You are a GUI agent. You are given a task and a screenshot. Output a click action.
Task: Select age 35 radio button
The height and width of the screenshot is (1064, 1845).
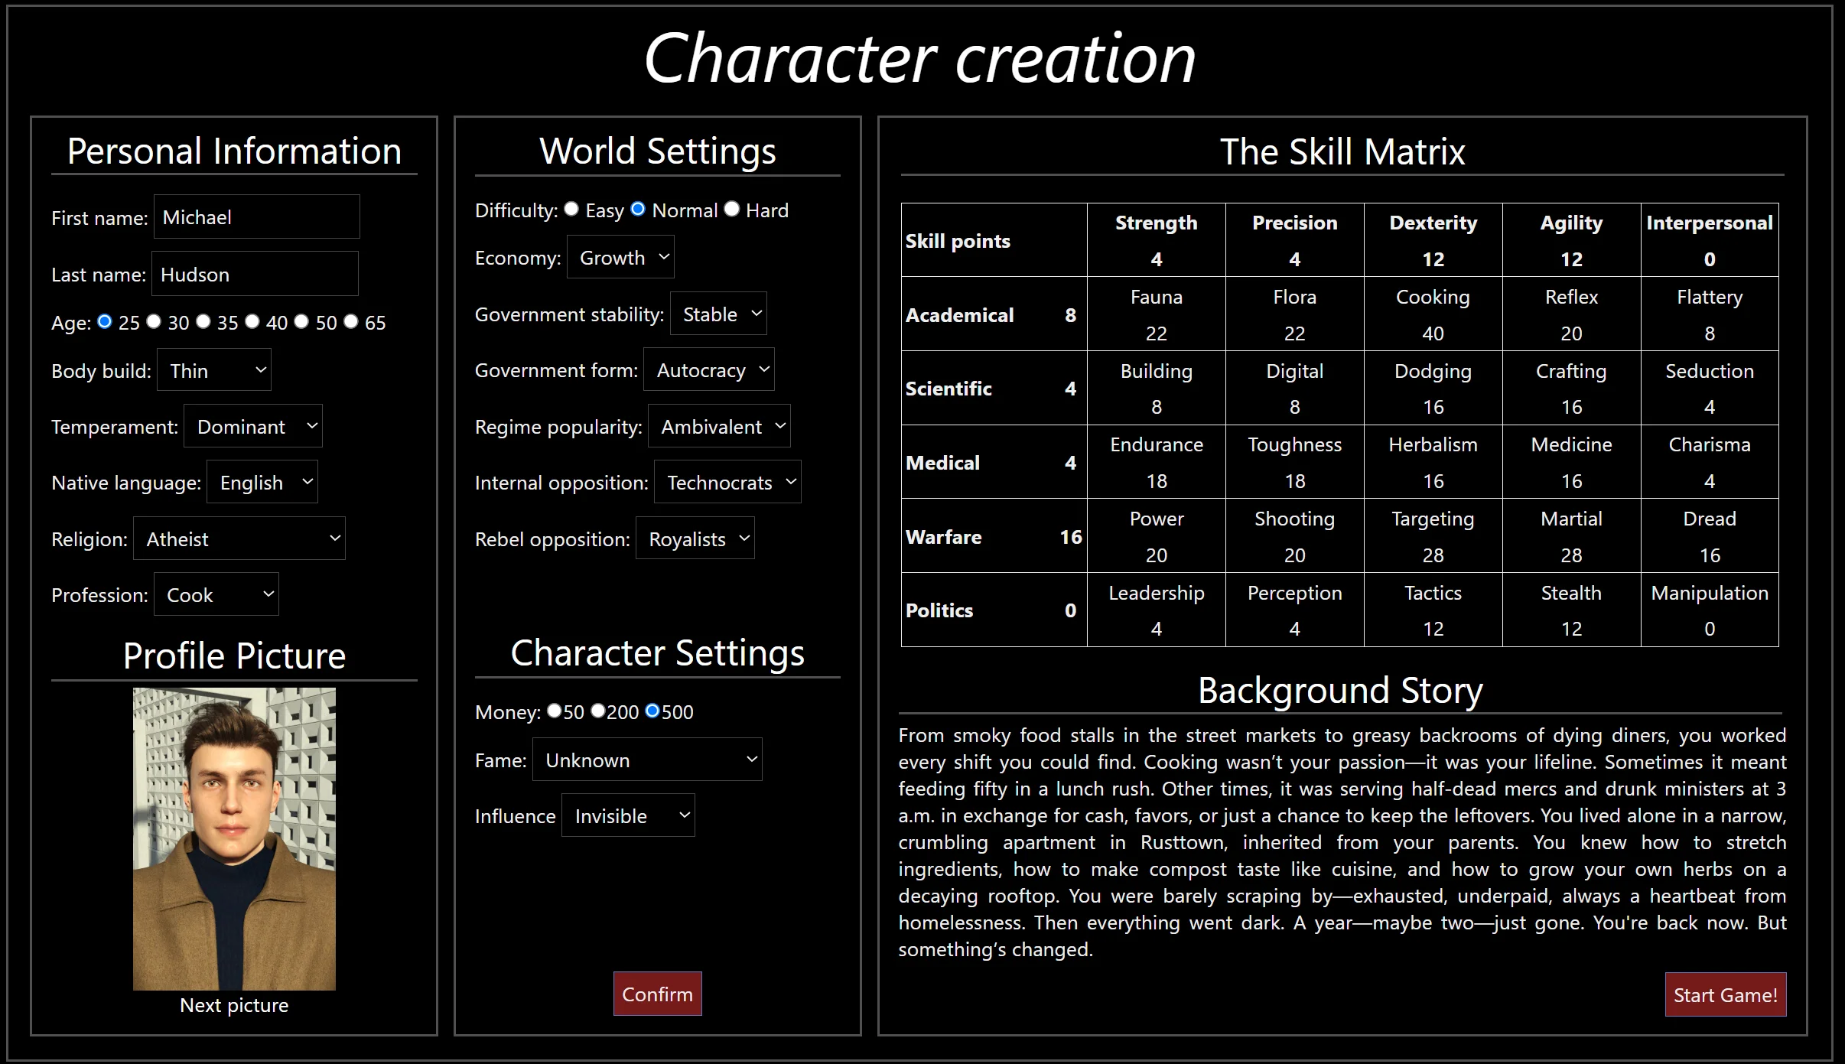[x=203, y=322]
